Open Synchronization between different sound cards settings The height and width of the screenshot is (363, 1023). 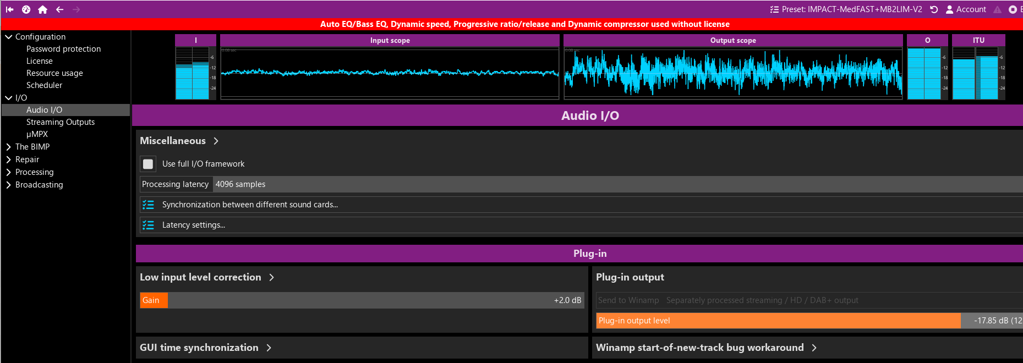[x=250, y=205]
